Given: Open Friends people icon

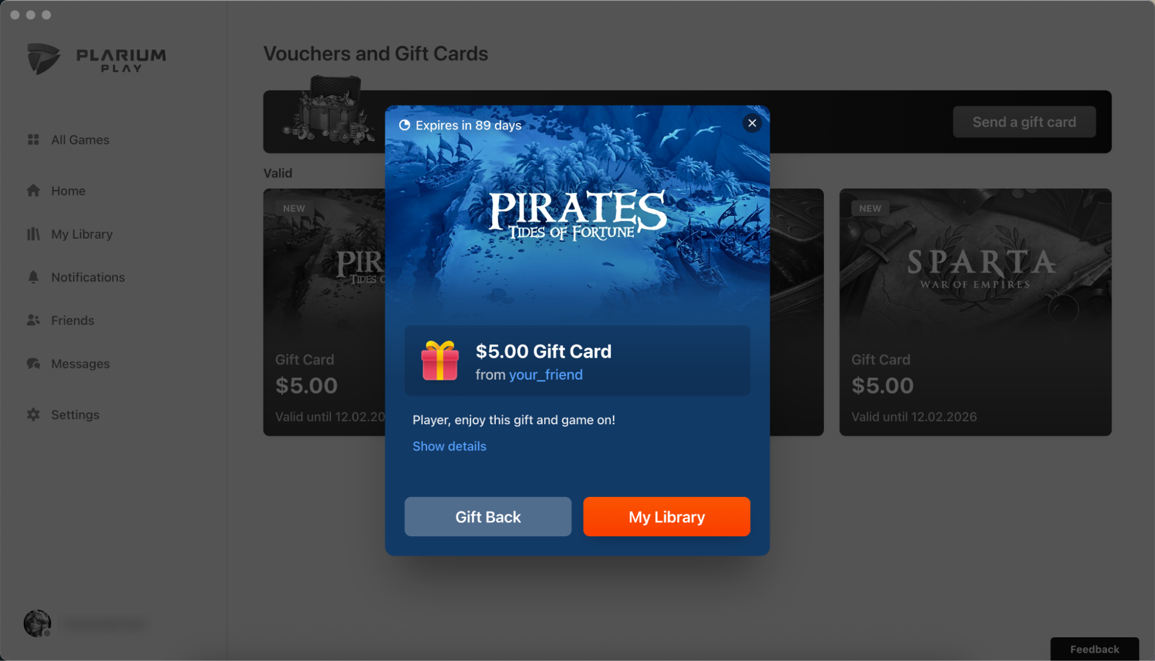Looking at the screenshot, I should (34, 320).
